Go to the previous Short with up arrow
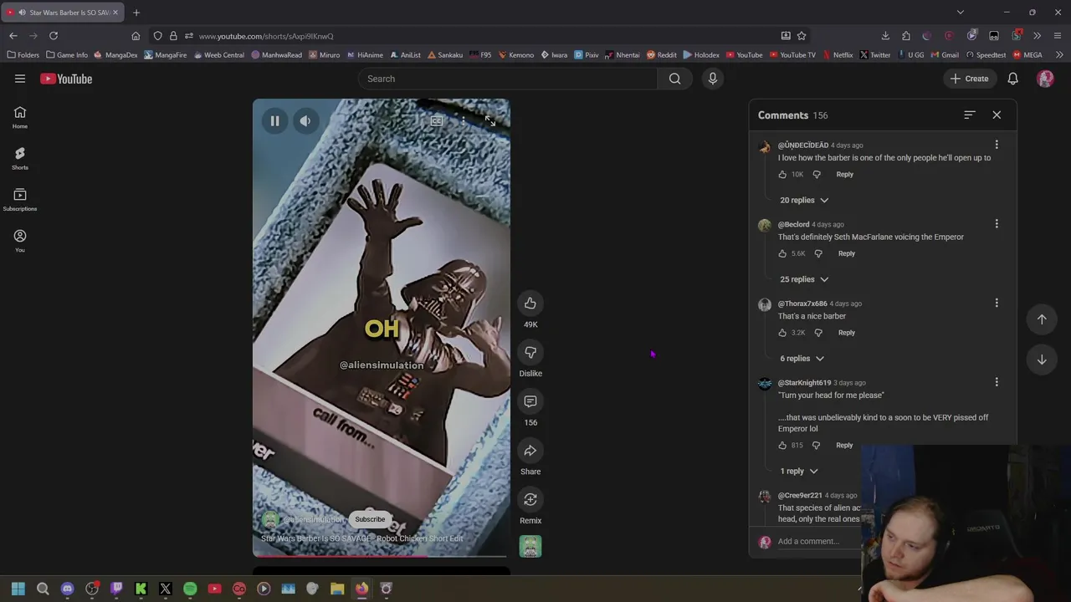 pyautogui.click(x=1042, y=319)
